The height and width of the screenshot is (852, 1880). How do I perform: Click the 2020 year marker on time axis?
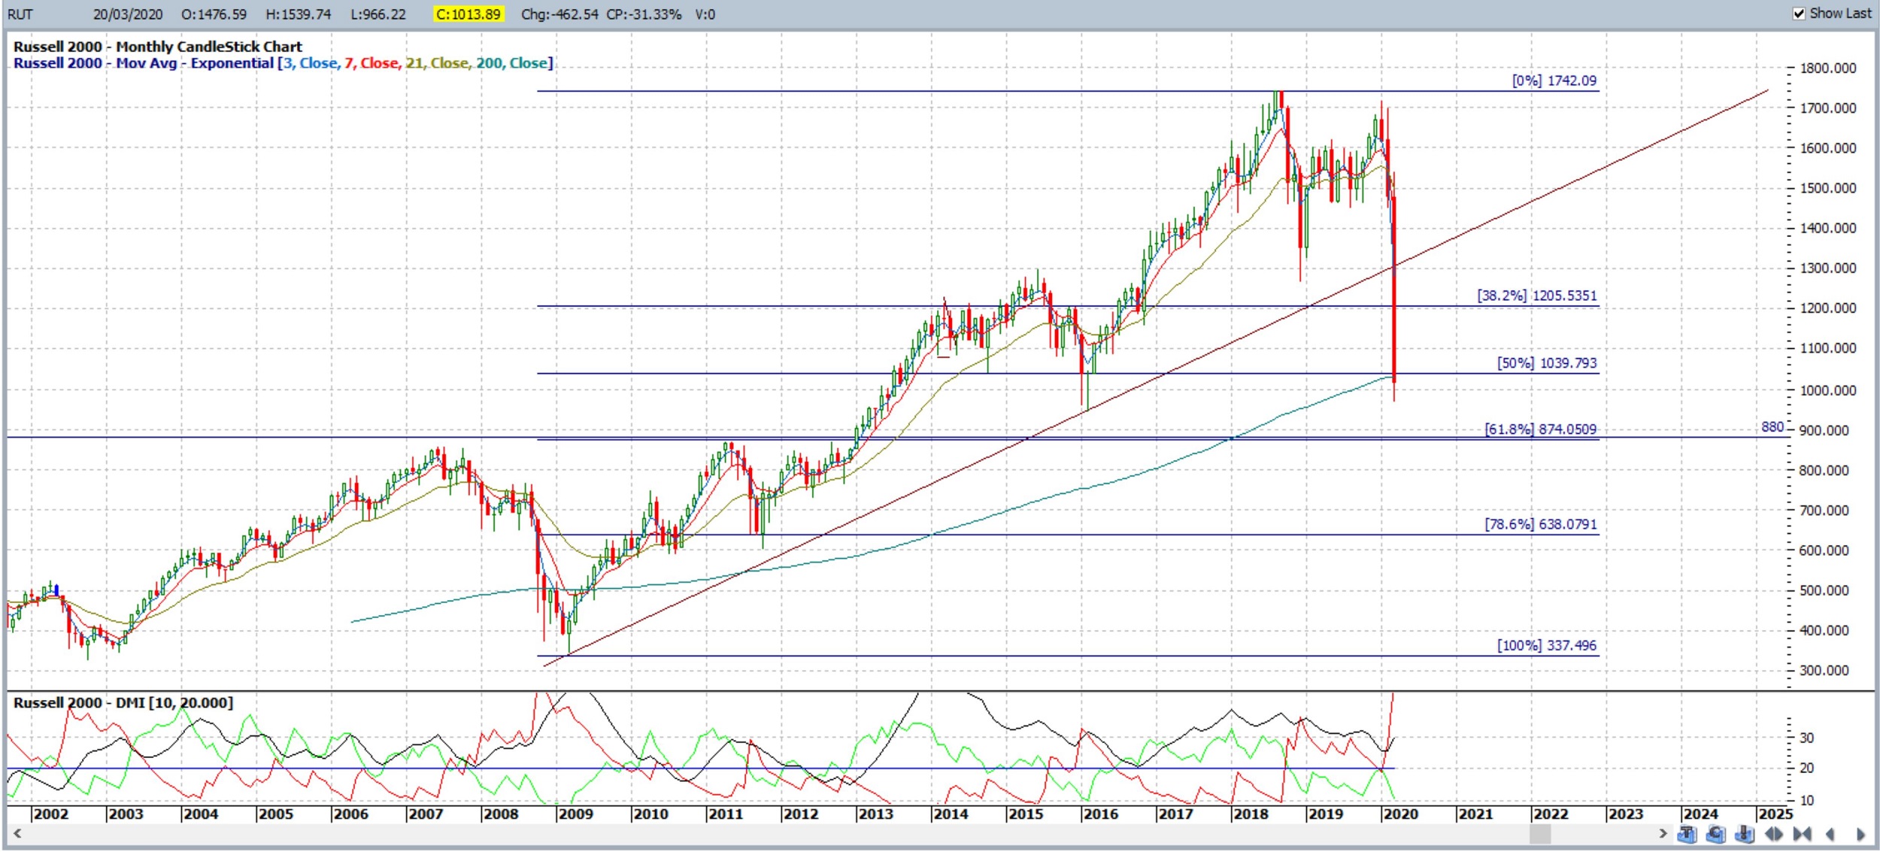[x=1401, y=814]
